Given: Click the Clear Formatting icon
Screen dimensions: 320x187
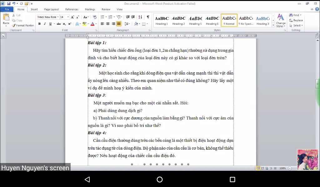Looking at the screenshot, I should pos(95,17).
